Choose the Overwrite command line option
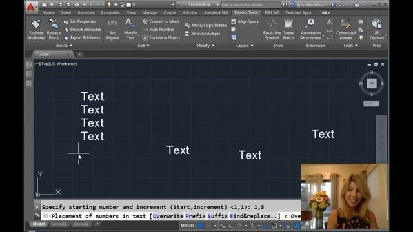The image size is (413, 232). coord(168,217)
